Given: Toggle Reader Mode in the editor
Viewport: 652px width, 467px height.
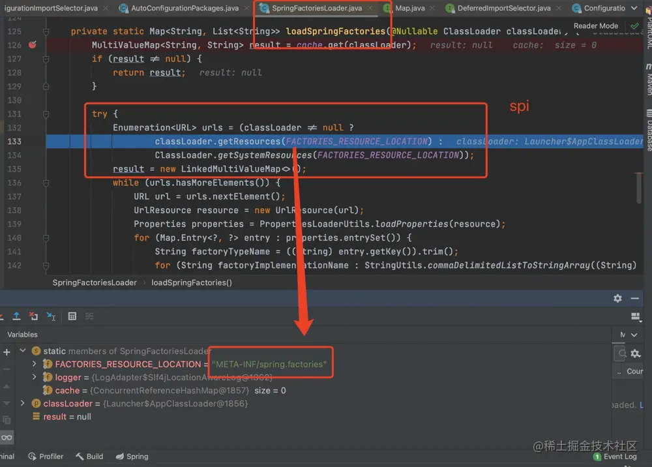Looking at the screenshot, I should point(595,26).
